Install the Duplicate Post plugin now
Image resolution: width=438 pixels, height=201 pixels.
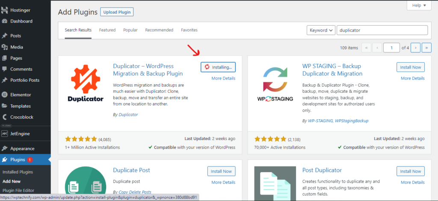(x=222, y=171)
